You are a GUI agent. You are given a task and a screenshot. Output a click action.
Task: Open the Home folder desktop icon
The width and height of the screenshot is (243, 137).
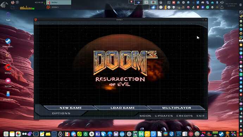[x=8, y=56]
